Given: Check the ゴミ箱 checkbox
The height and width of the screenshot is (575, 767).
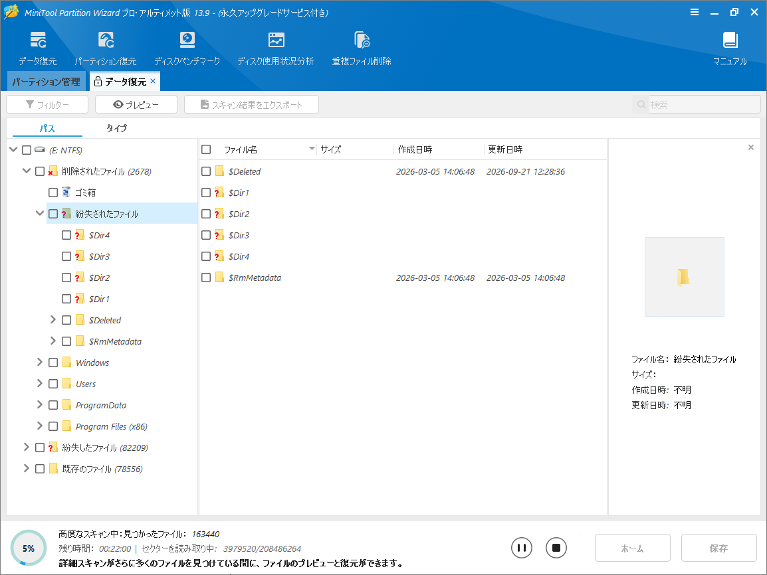Looking at the screenshot, I should [x=53, y=193].
